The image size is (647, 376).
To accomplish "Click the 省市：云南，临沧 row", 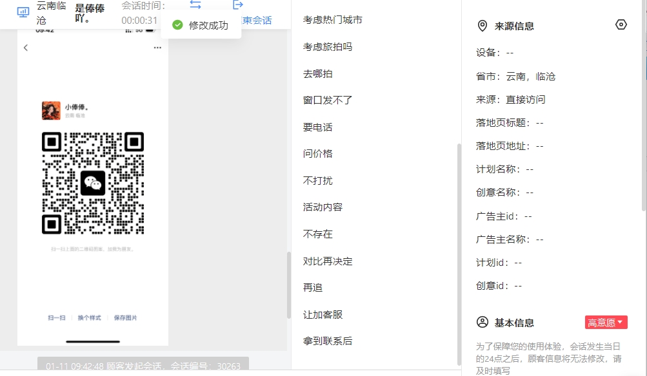I will pyautogui.click(x=515, y=77).
